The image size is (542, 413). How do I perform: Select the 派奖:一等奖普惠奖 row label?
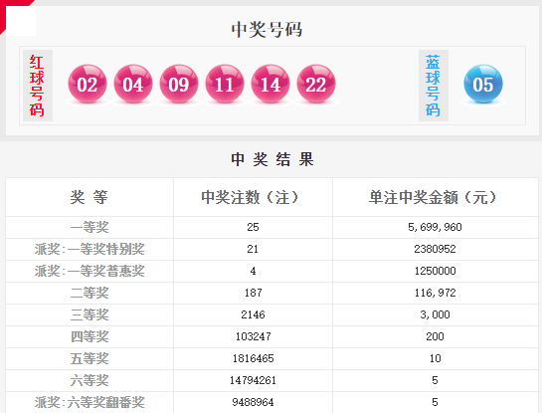[90, 271]
